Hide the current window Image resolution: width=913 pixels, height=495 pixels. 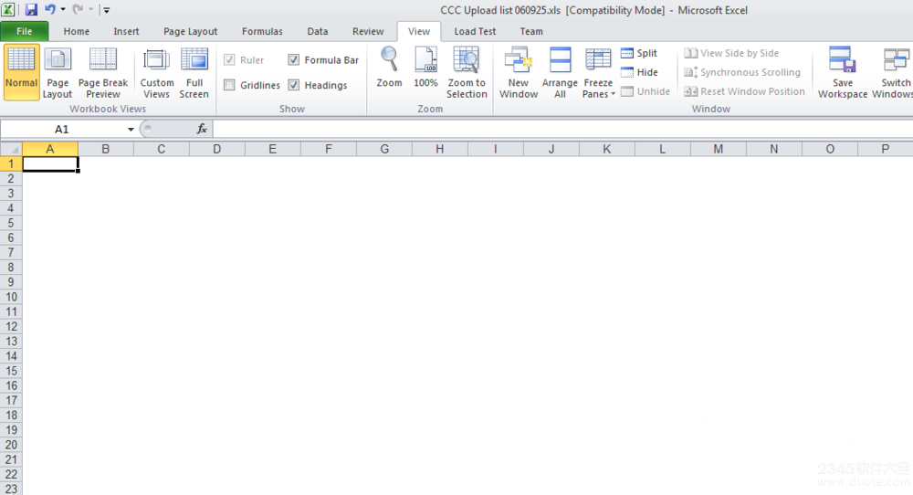(x=639, y=72)
